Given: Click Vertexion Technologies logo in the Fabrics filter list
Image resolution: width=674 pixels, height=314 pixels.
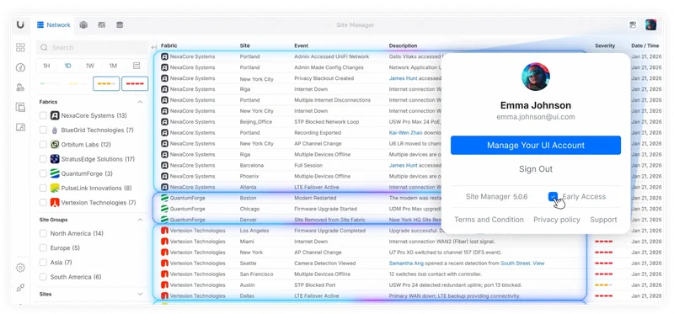Looking at the screenshot, I should pos(55,202).
